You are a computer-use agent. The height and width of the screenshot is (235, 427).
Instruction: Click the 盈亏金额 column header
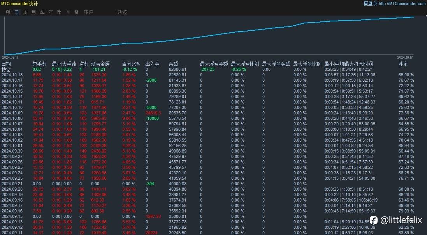click(100, 64)
